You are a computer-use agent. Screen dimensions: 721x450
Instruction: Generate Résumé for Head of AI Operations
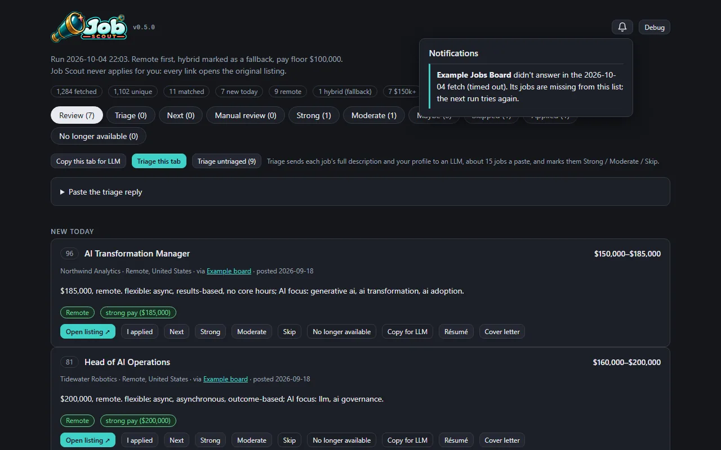(456, 440)
